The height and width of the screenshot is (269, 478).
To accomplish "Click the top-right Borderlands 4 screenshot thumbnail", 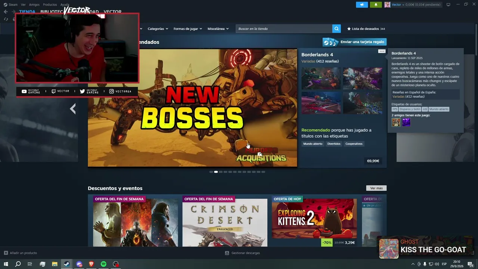I will 363,78.
